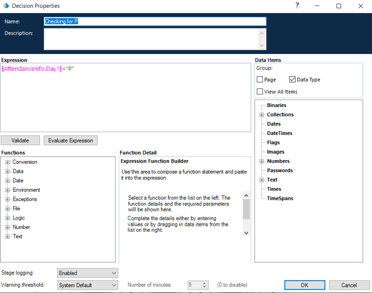Select Times in Data Items tree
The height and width of the screenshot is (293, 372).
(274, 189)
